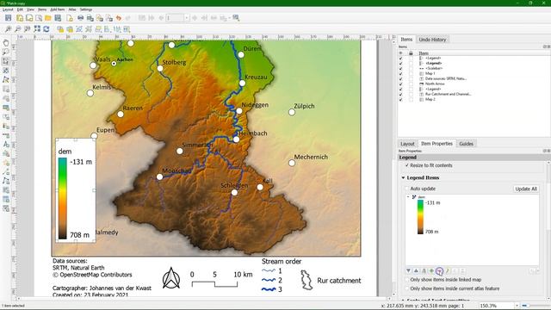This screenshot has width=551, height=310.
Task: Switch to the Undo History tab
Action: (x=432, y=40)
